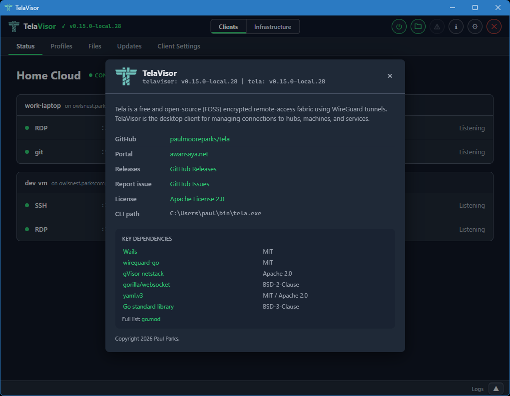510x396 pixels.
Task: Click the KEY DEPENDENCIES heading
Action: (x=147, y=239)
